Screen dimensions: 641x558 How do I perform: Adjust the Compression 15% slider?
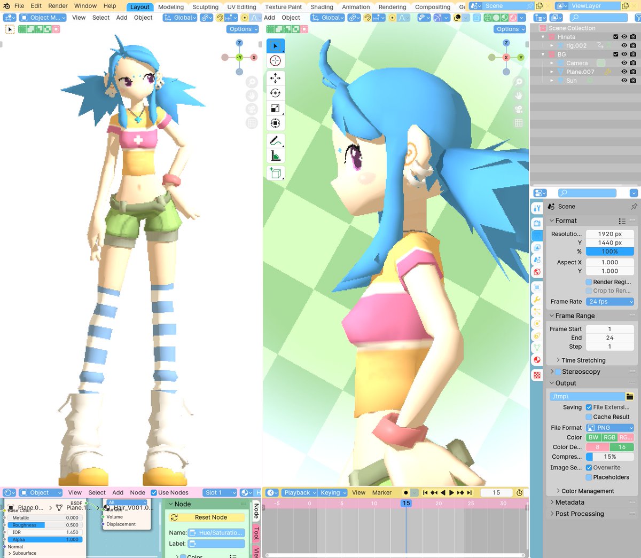tap(610, 457)
